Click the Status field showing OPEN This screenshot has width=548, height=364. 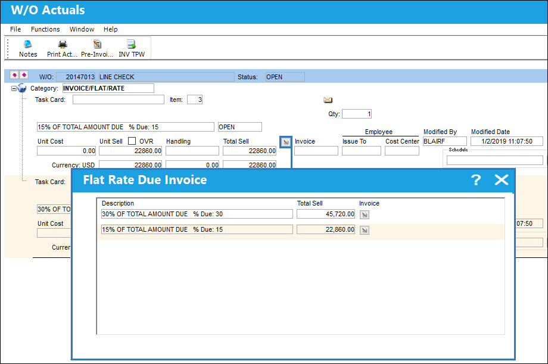coord(285,77)
